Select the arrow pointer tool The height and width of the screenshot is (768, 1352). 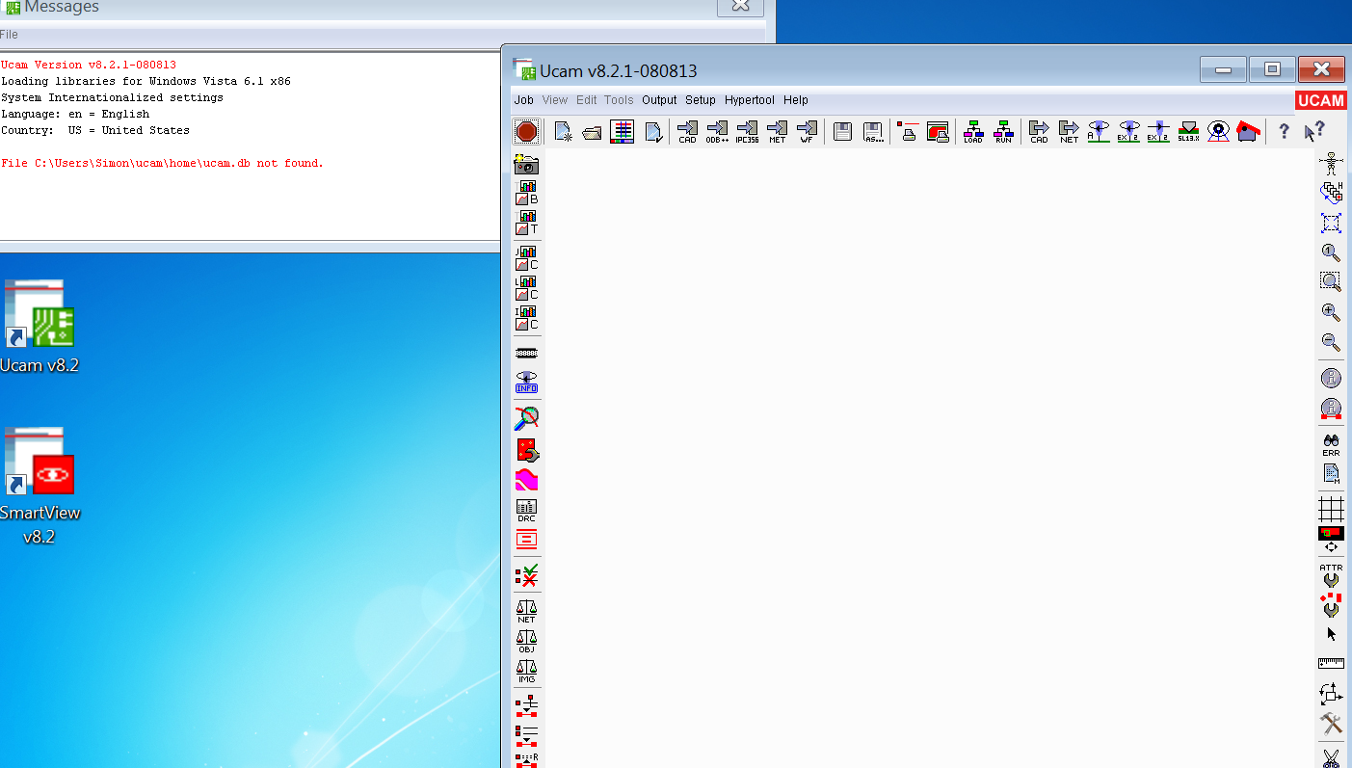pyautogui.click(x=1331, y=634)
